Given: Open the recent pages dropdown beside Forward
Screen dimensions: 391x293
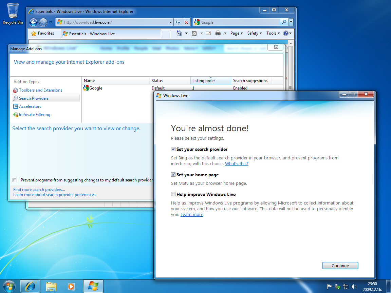Looking at the screenshot, I should (x=51, y=22).
